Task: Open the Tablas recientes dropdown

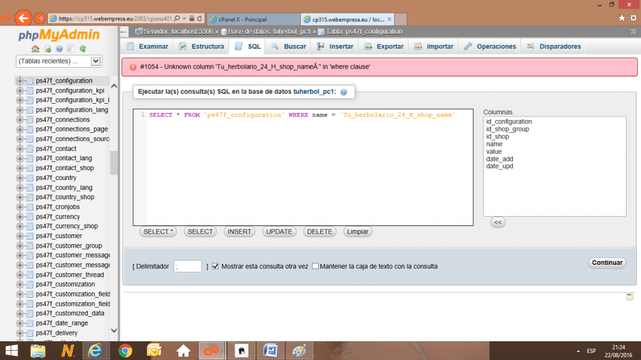Action: pyautogui.click(x=59, y=61)
